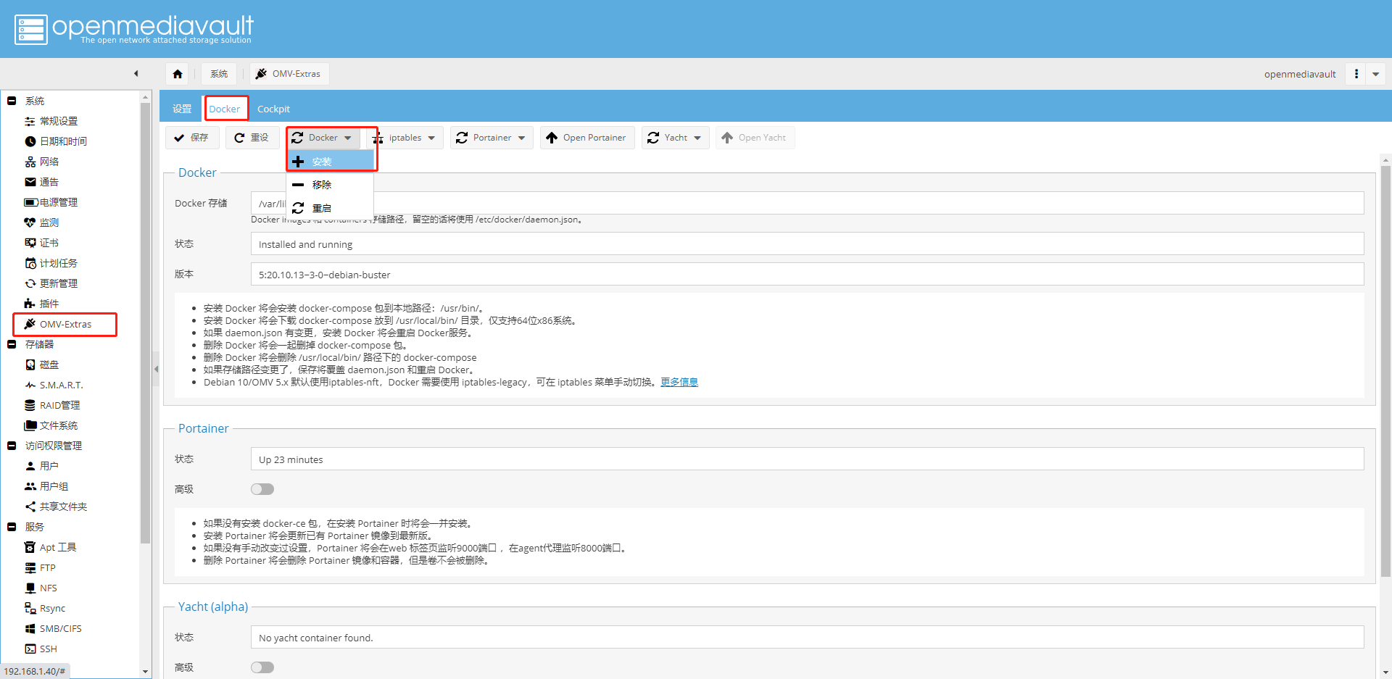The height and width of the screenshot is (679, 1392).
Task: Open 共享文件夹 share icon
Action: tap(30, 507)
